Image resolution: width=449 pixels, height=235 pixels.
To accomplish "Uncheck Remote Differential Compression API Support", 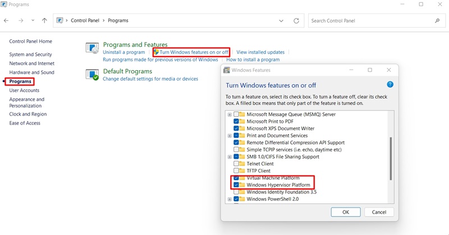I will [236, 142].
